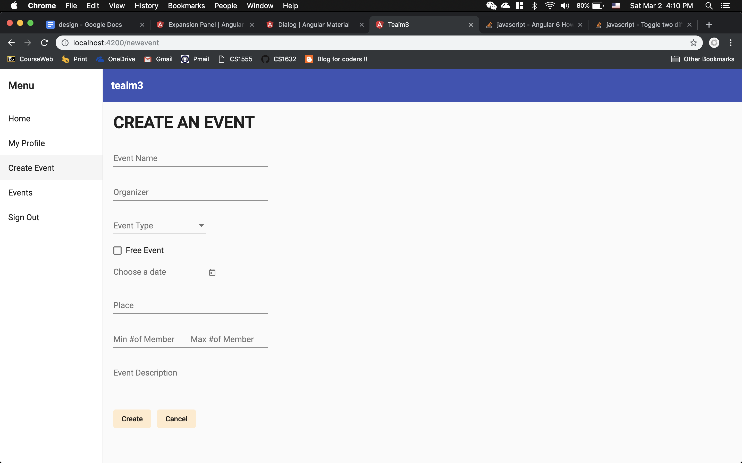Screen dimensions: 742x463
Task: Open macOS Spotlight search icon
Action: click(x=708, y=5)
